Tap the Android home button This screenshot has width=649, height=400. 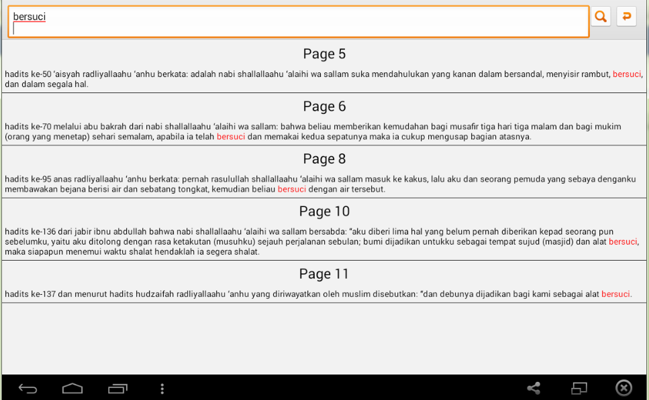[72, 389]
